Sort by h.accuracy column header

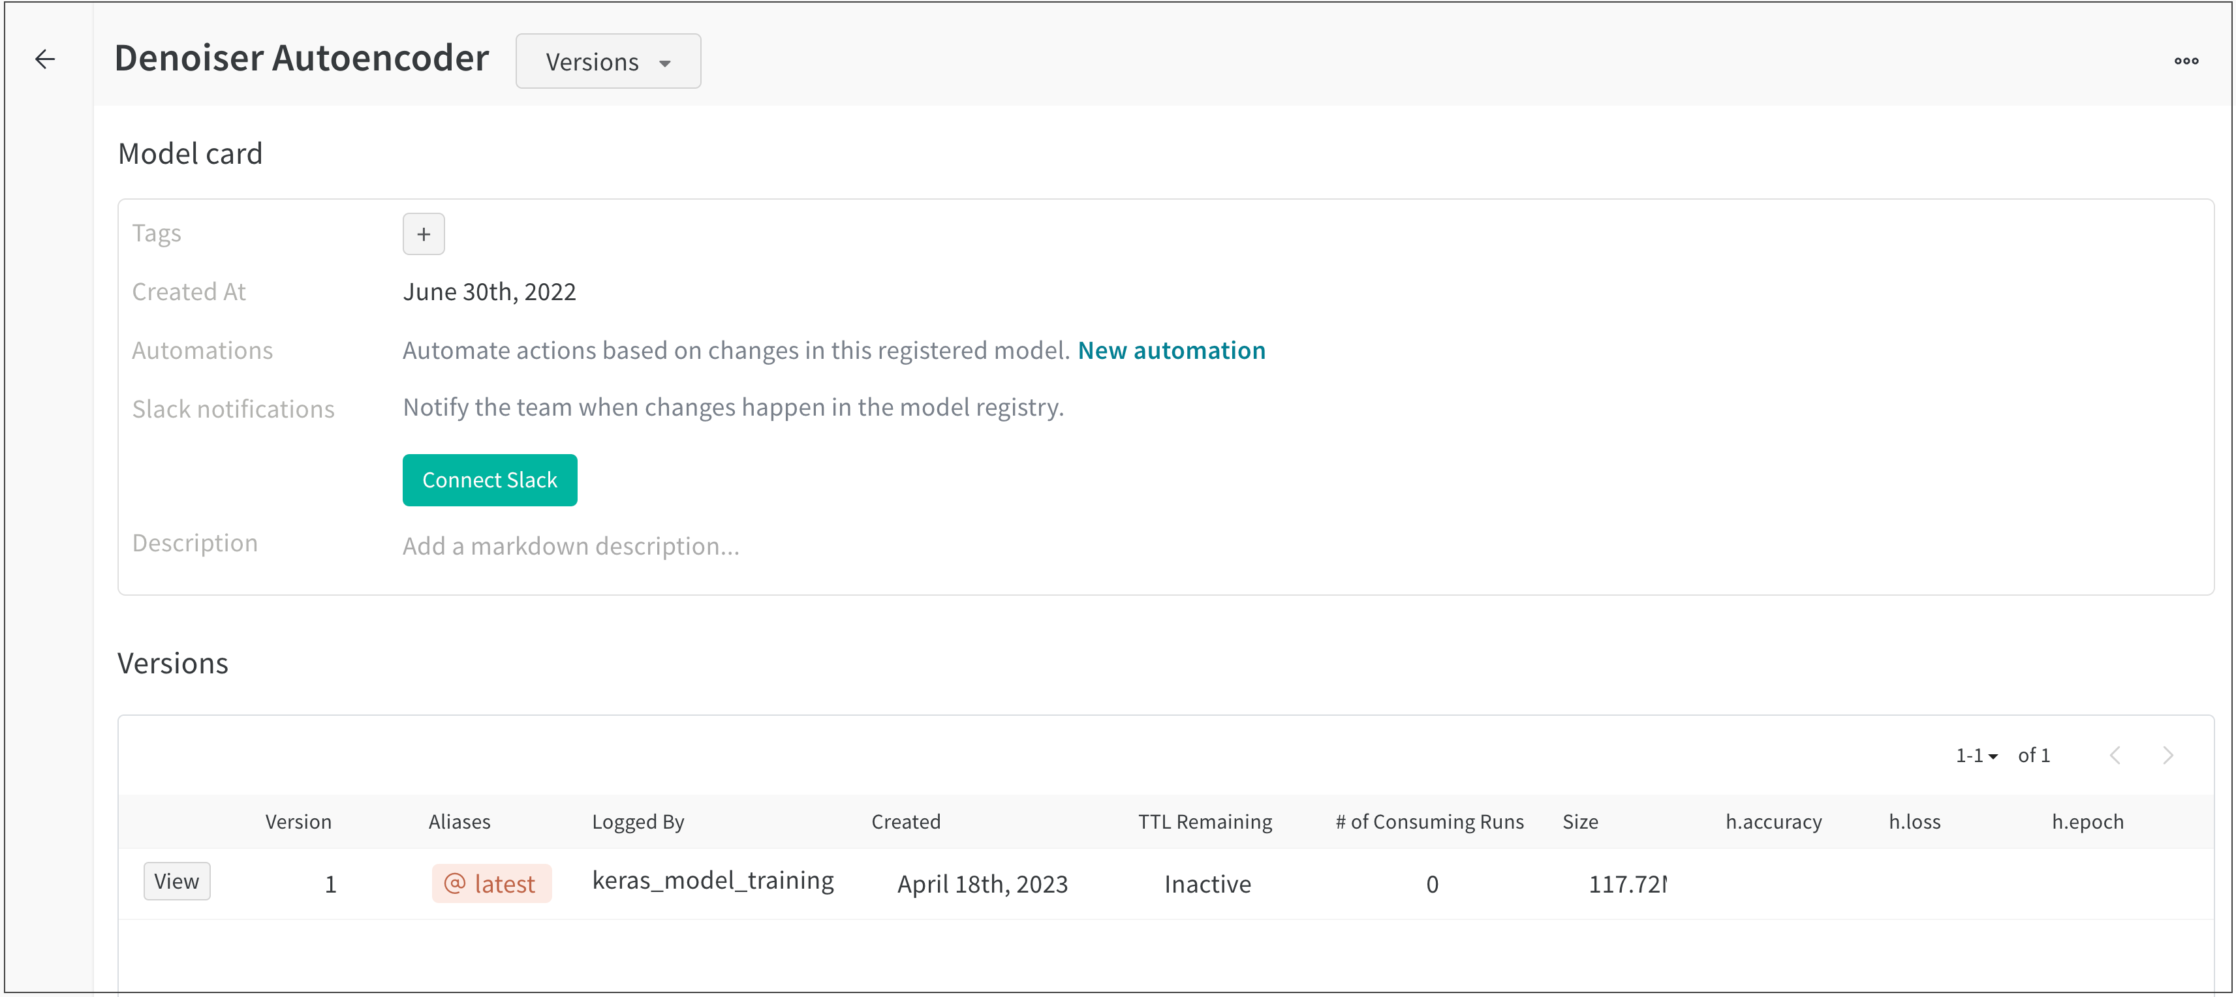pos(1774,821)
